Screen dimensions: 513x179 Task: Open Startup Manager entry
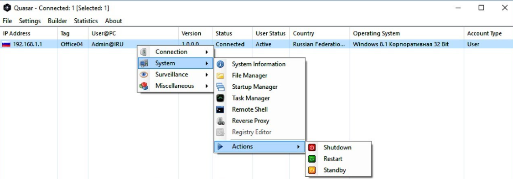point(255,87)
